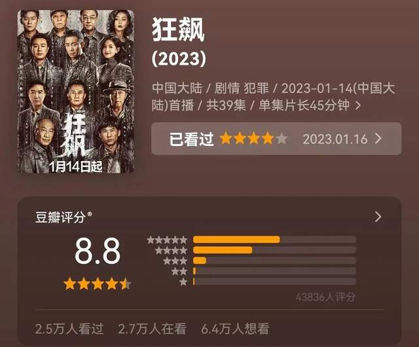Click the five-star icons row label
This screenshot has height=347, width=419.
[167, 240]
